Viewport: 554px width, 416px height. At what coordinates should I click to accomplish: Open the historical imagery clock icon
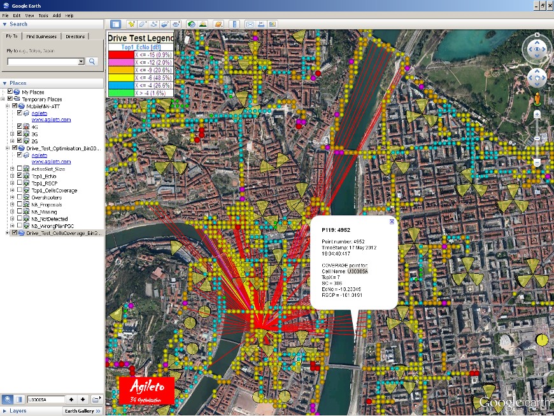point(192,24)
